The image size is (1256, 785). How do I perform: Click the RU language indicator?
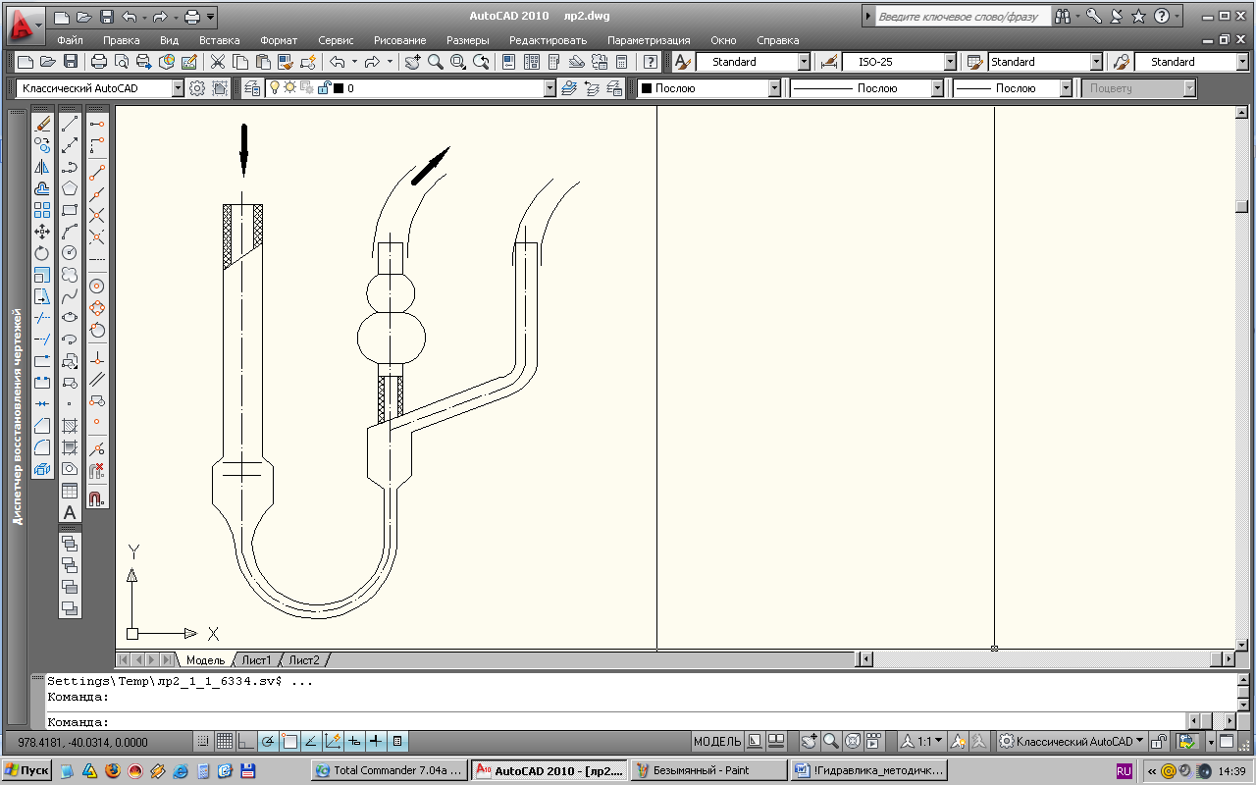tap(1125, 771)
